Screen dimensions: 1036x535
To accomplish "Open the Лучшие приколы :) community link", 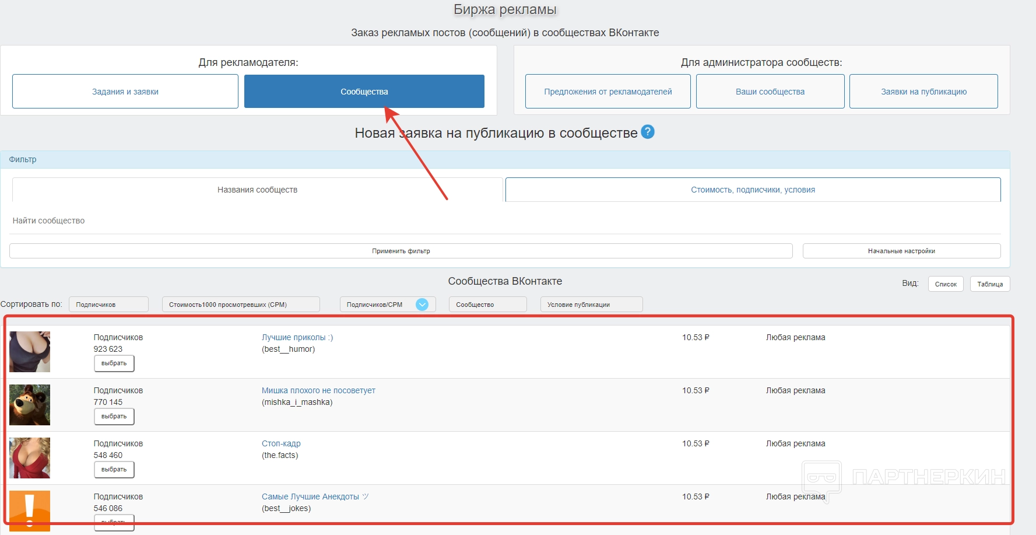I will 297,337.
